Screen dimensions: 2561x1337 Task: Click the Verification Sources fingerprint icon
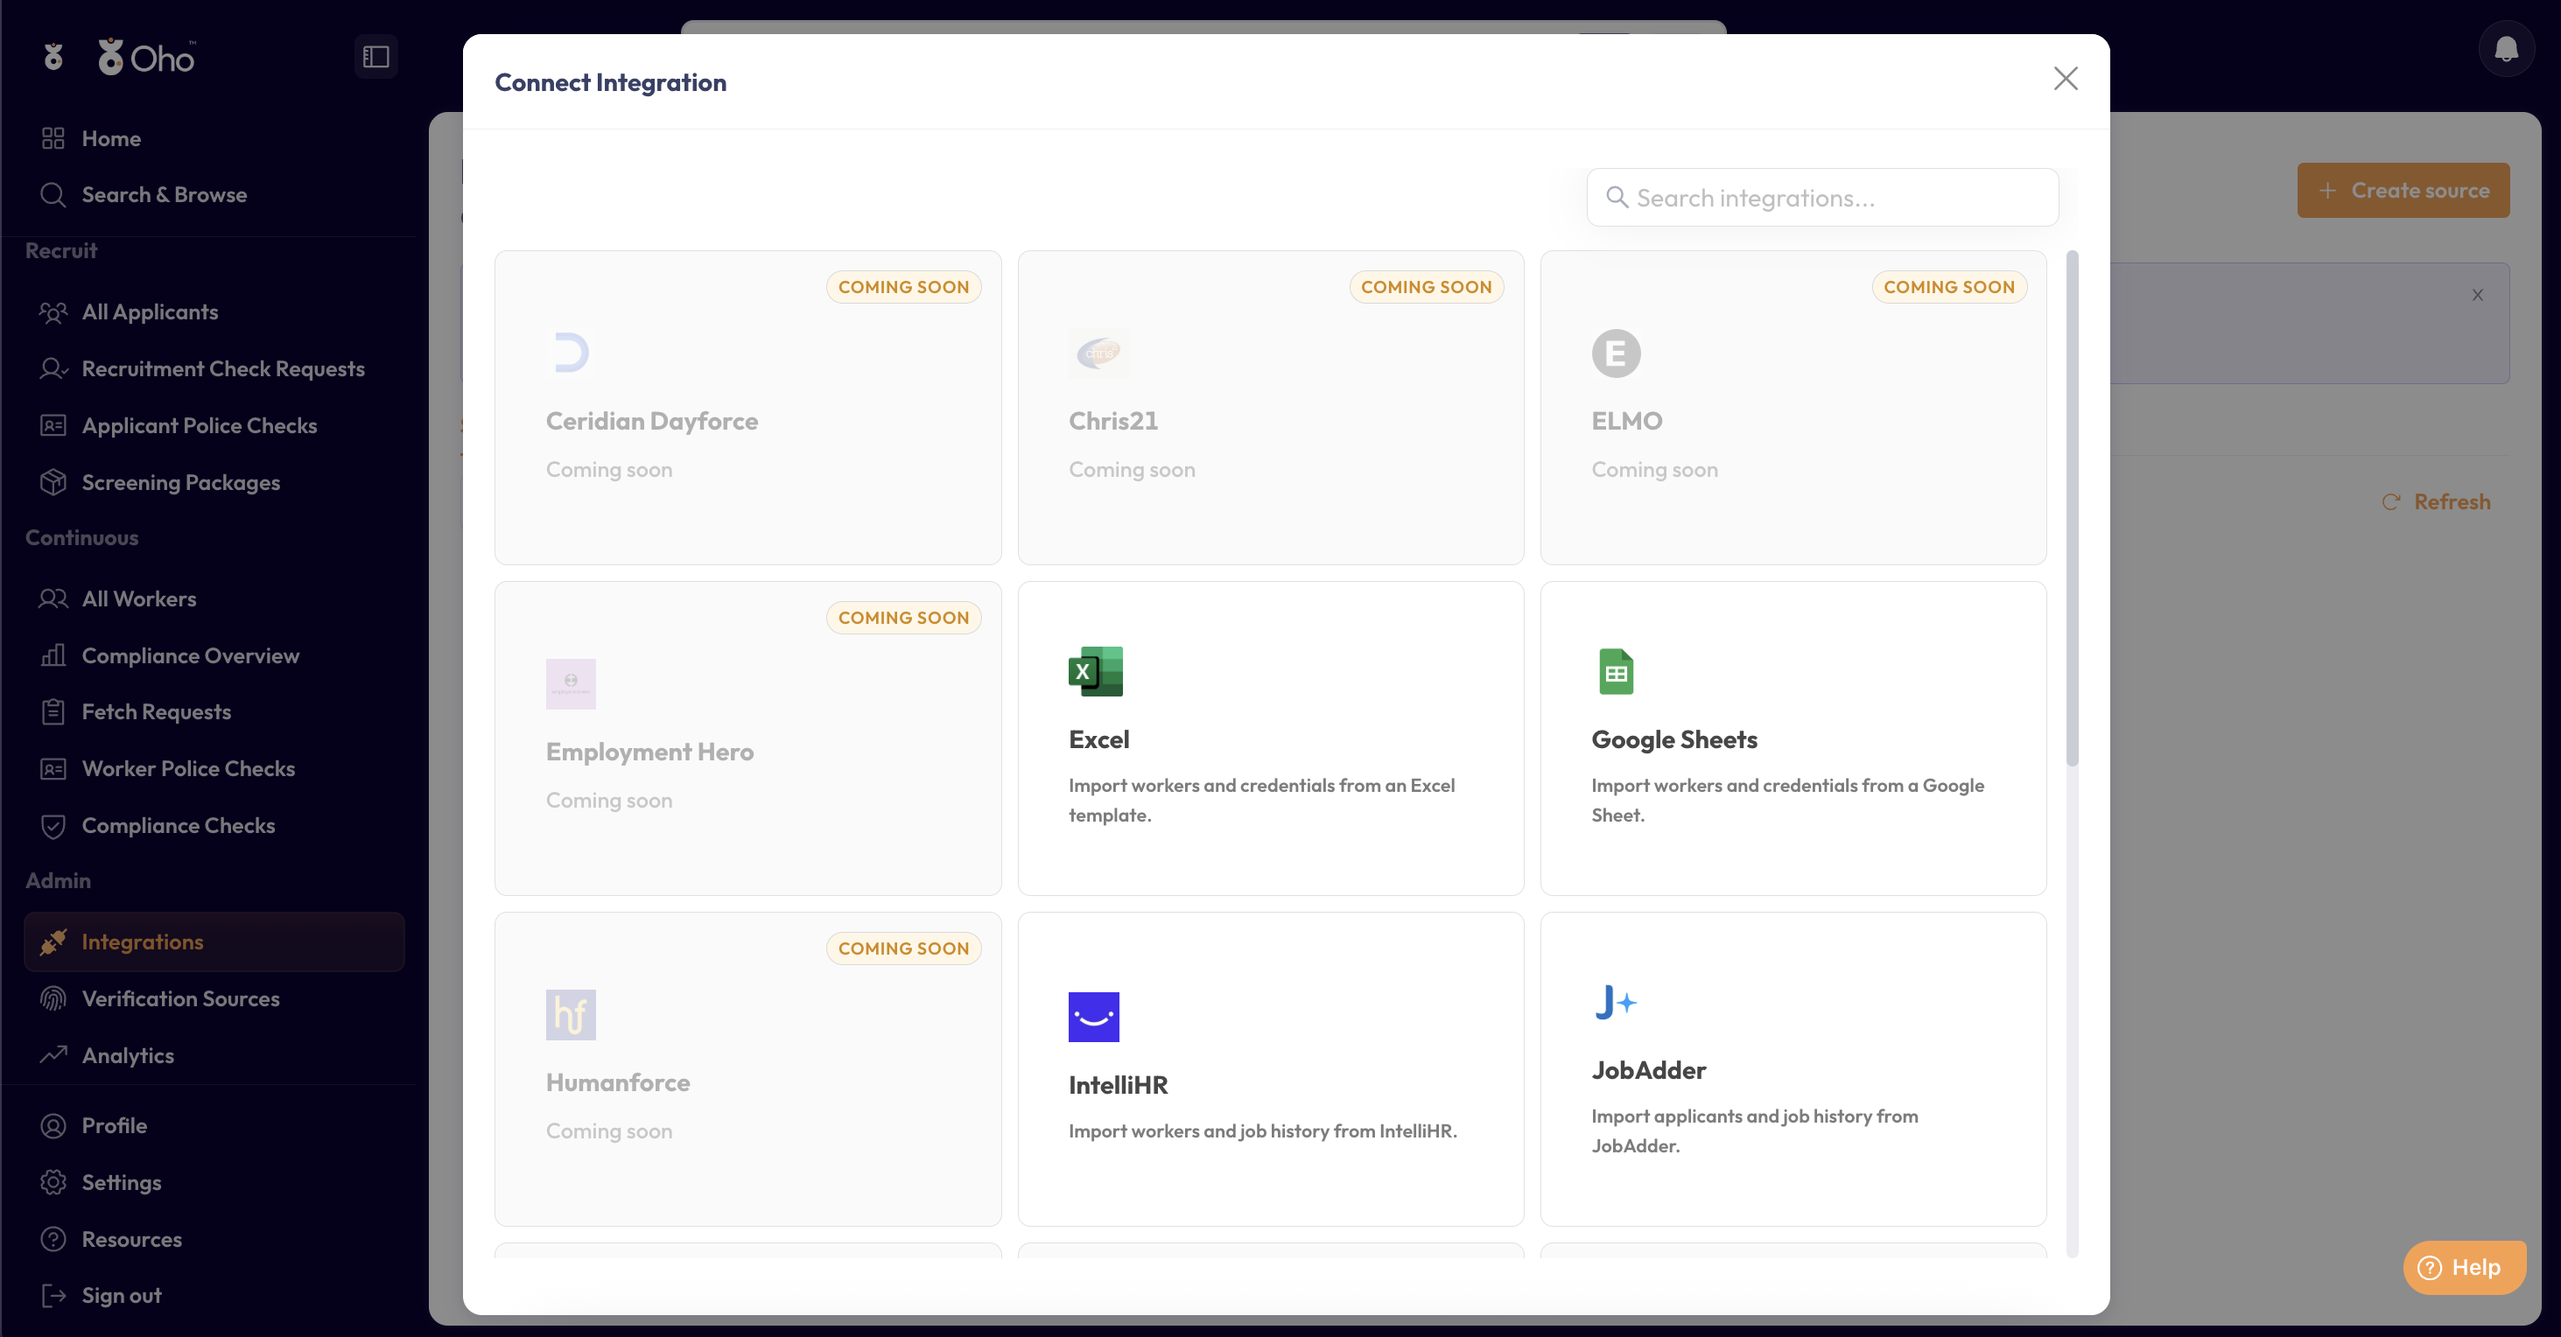(x=53, y=998)
